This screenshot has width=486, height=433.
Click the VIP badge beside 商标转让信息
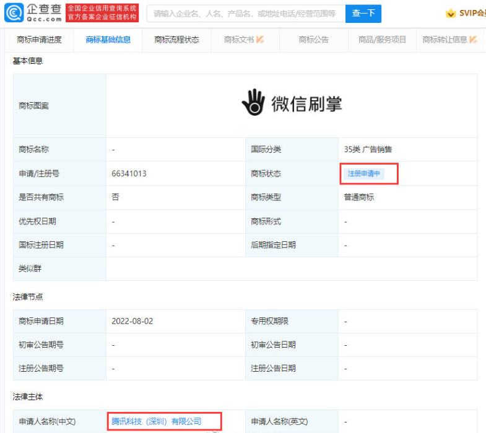pyautogui.click(x=473, y=40)
